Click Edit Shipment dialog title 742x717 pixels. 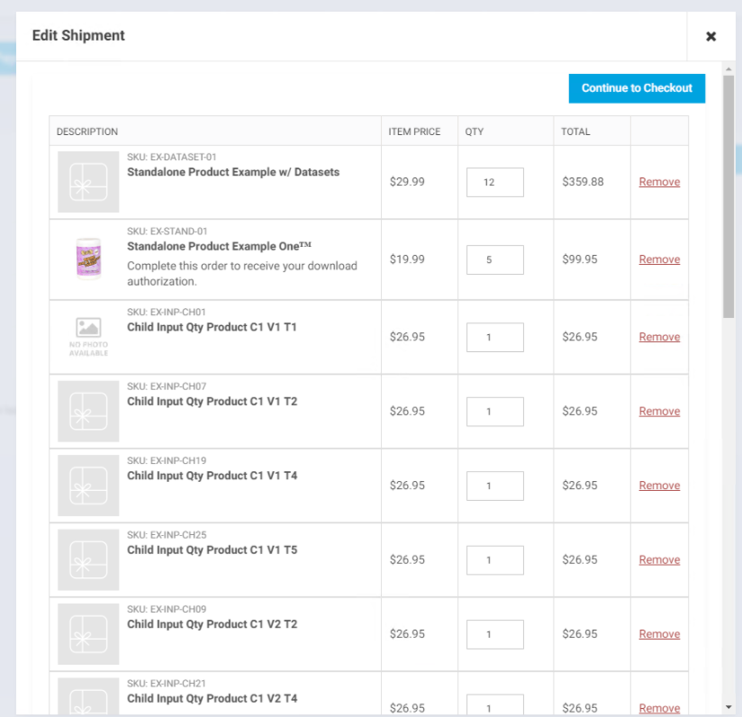[x=78, y=35]
